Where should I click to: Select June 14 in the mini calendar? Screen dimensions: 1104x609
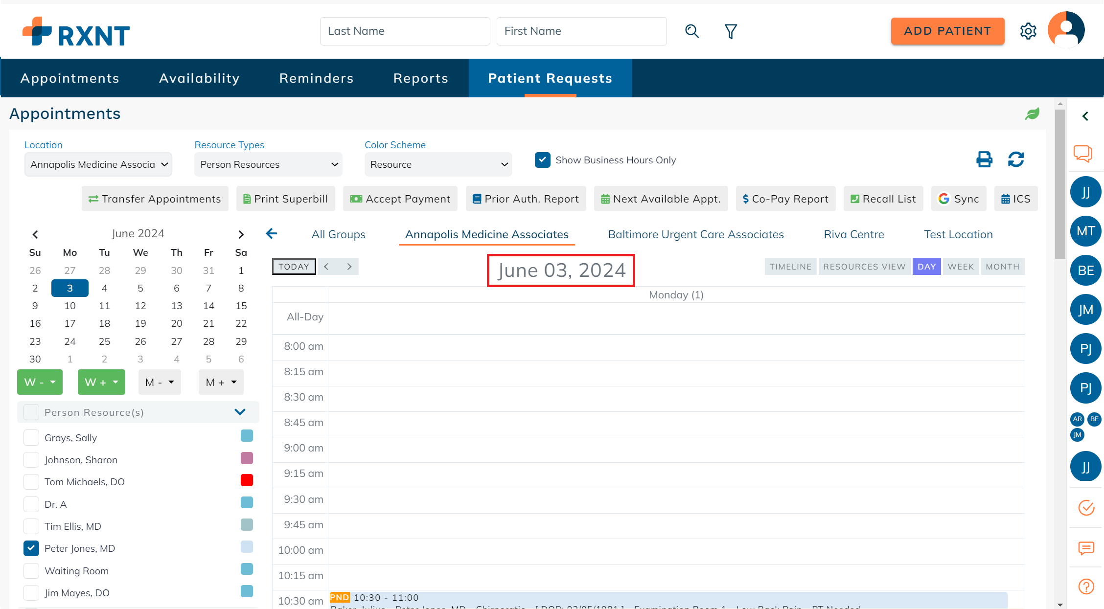(x=208, y=306)
